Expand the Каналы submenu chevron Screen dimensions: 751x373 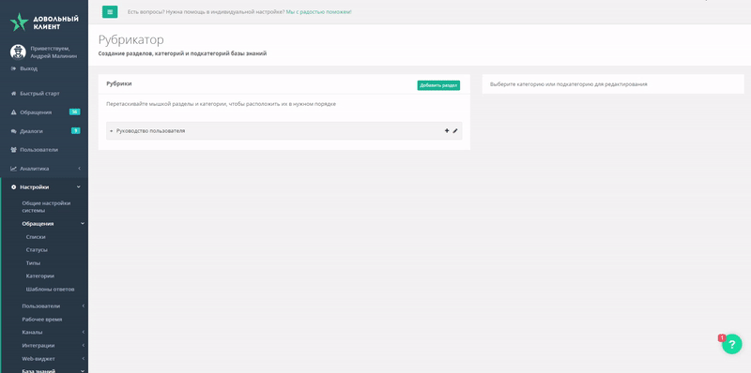point(83,333)
